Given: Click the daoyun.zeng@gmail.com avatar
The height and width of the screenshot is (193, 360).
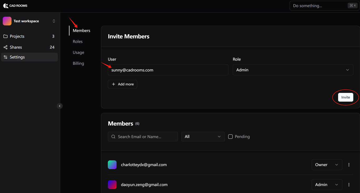Looking at the screenshot, I should point(112,185).
